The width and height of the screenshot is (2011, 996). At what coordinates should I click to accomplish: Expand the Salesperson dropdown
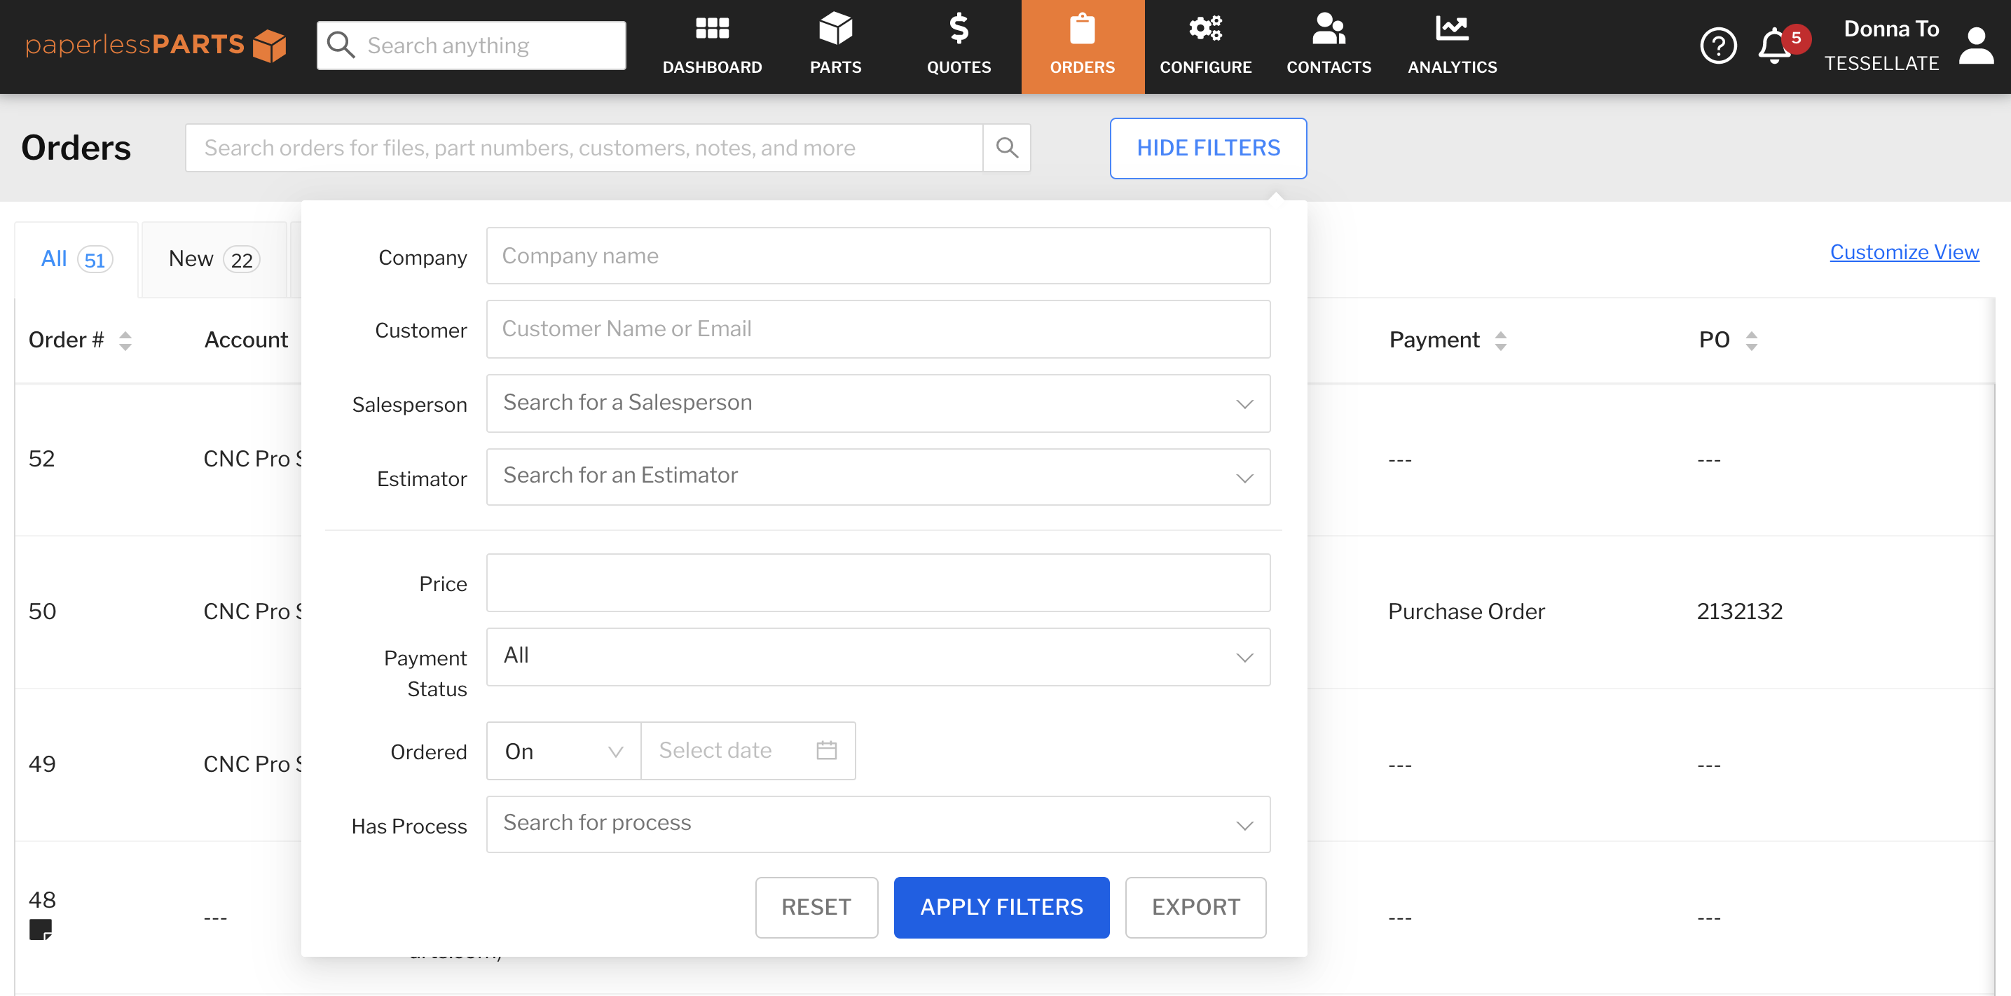point(877,403)
